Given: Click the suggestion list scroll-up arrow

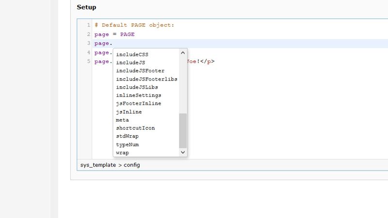Looking at the screenshot, I should click(183, 53).
